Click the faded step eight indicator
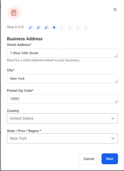124x171 pixels. click(86, 28)
